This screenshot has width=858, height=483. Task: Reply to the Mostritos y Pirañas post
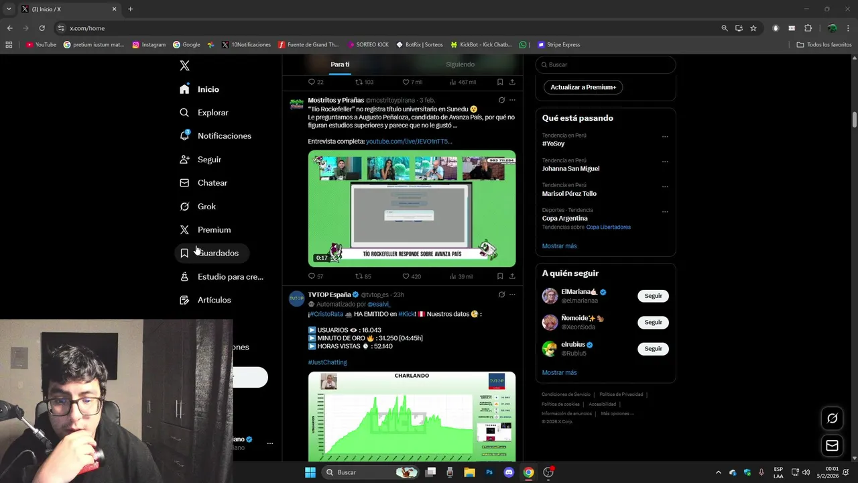315,276
